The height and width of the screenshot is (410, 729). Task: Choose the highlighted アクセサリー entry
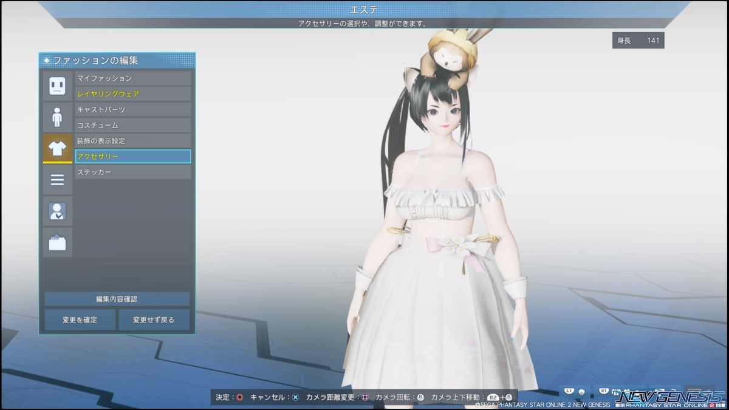[132, 157]
